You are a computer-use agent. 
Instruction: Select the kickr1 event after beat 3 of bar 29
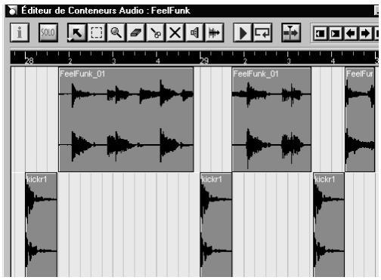329,225
